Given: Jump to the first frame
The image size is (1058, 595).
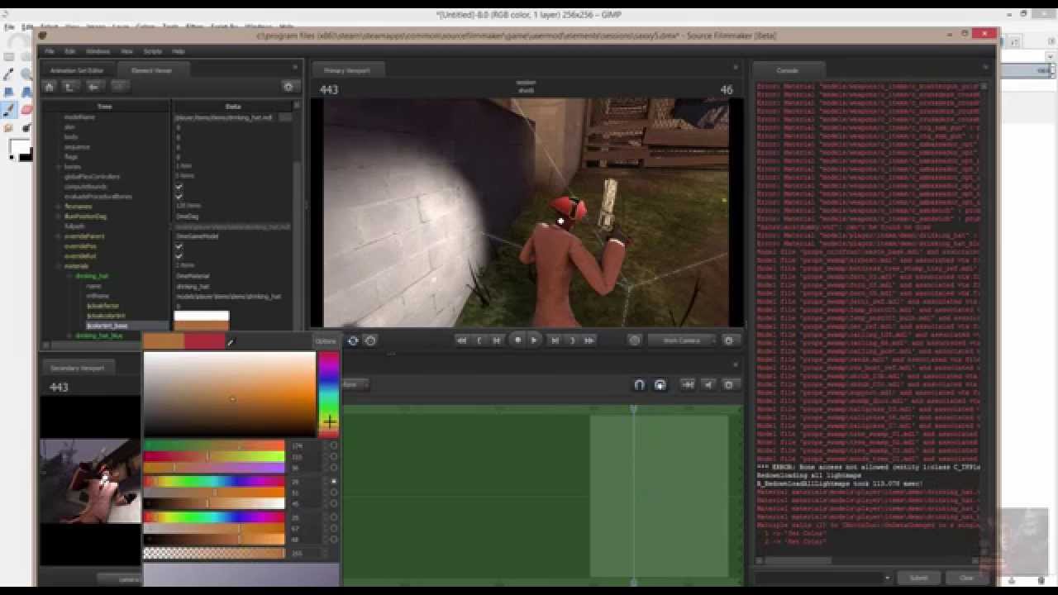Looking at the screenshot, I should 462,340.
